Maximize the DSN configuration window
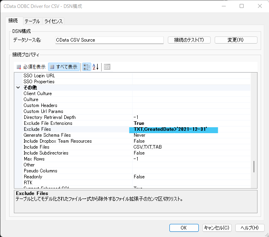269x237 pixels. (x=242, y=6)
